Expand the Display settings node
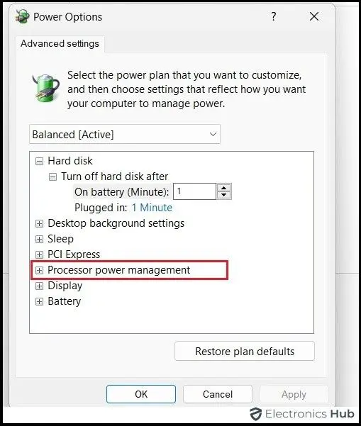The image size is (361, 426). 40,286
